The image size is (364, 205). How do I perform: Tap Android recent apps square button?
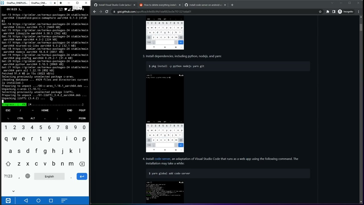tap(51, 201)
